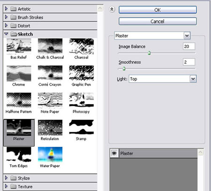Image resolution: width=211 pixels, height=191 pixels.
Task: Pick the Halftone Pattern filter thumbnail
Action: pos(19,100)
